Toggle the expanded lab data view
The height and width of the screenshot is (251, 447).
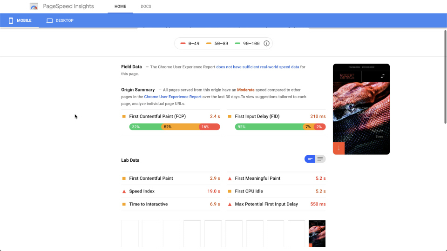(x=320, y=159)
